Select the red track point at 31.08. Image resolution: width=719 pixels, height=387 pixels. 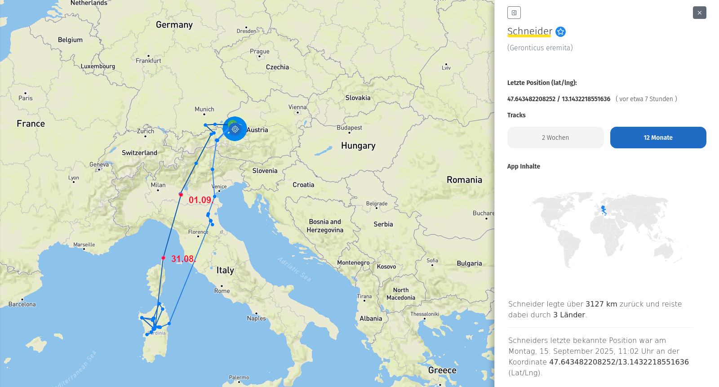[163, 258]
